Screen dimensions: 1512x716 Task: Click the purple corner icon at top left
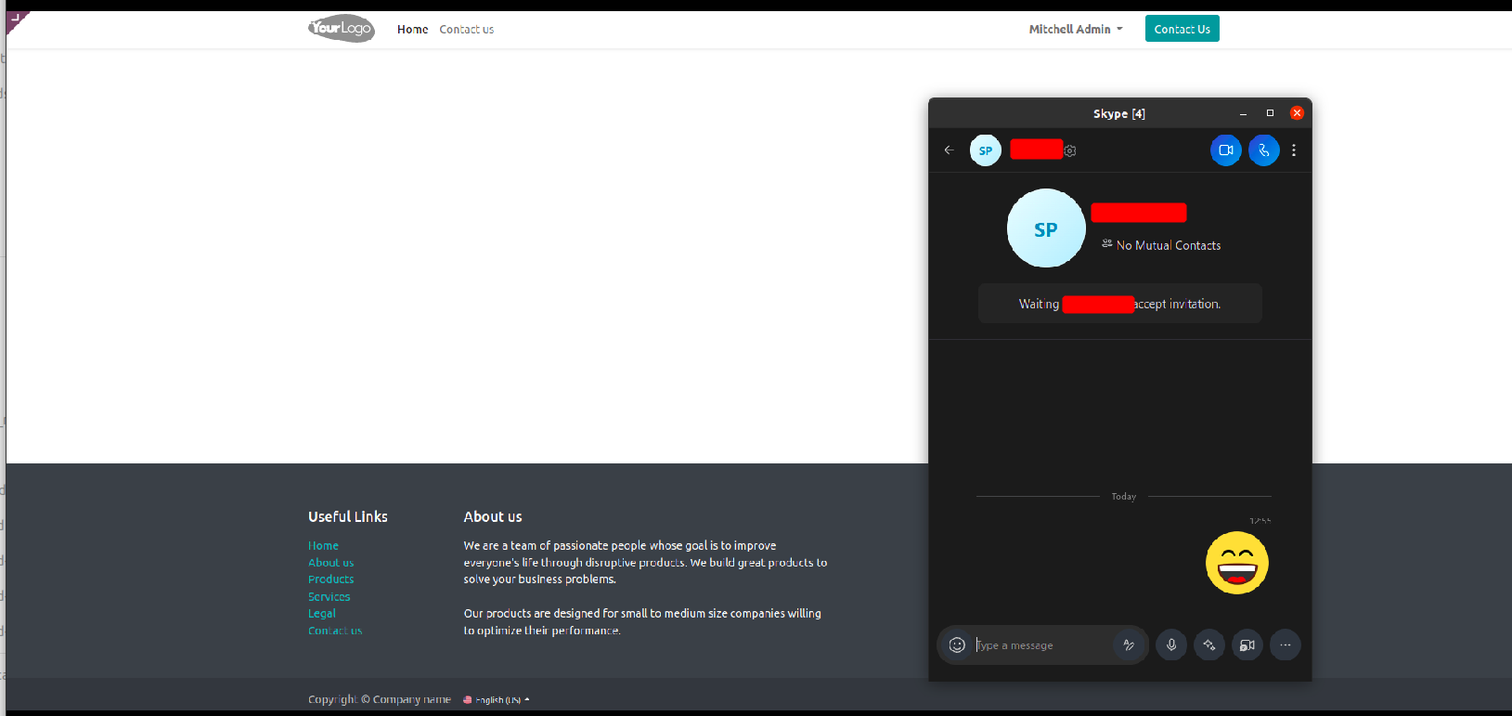coord(17,20)
